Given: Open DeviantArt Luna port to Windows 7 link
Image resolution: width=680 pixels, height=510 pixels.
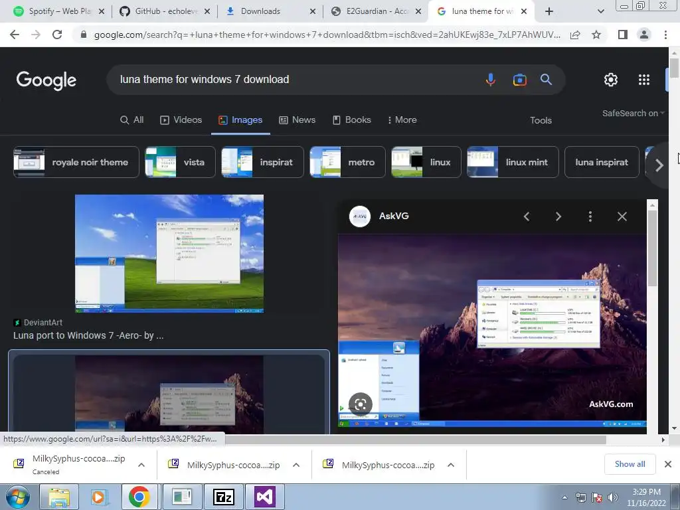Looking at the screenshot, I should pos(88,335).
